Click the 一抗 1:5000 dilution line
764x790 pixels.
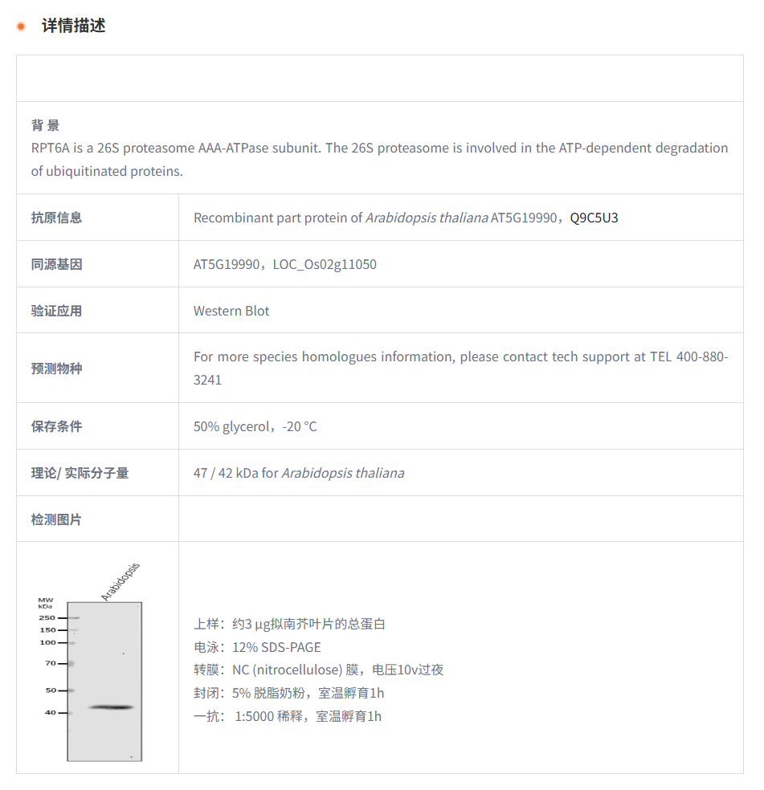[x=287, y=716]
